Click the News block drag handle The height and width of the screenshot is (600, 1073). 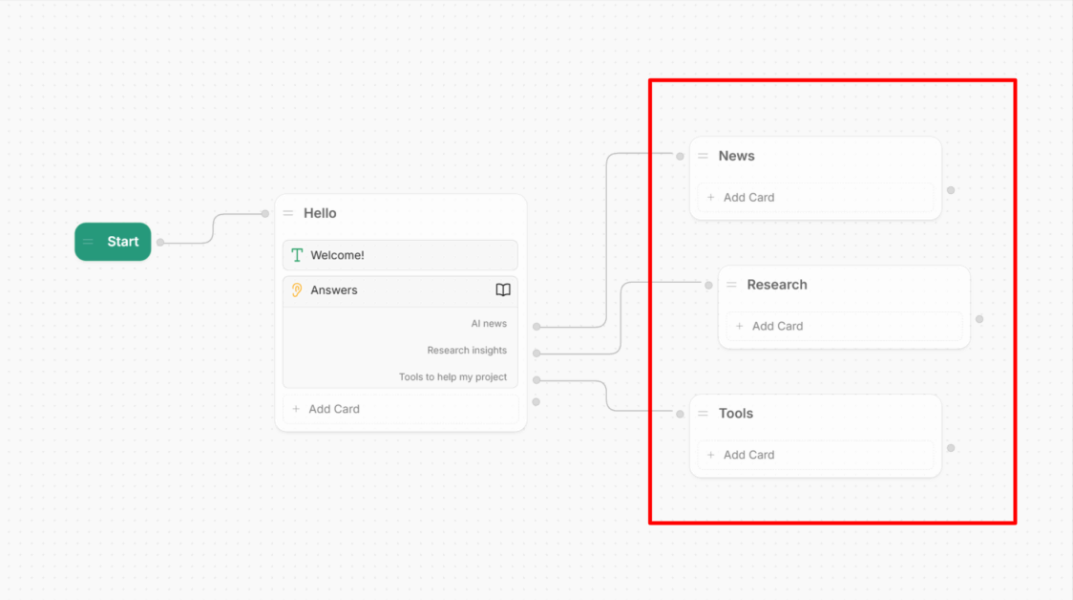click(704, 156)
